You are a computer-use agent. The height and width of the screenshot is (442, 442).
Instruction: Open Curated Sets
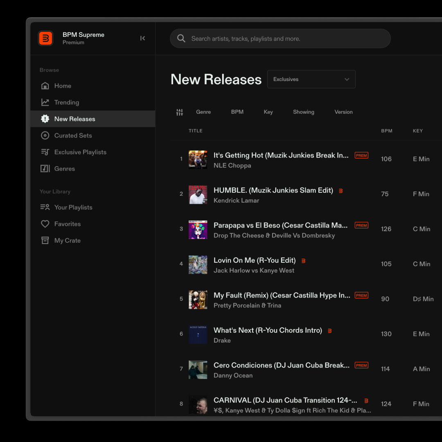coord(93,135)
